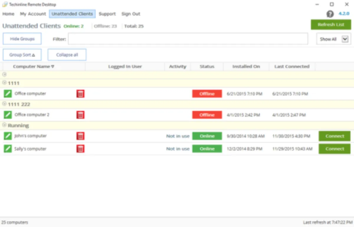Click trash icon for Sally's computer

point(81,149)
